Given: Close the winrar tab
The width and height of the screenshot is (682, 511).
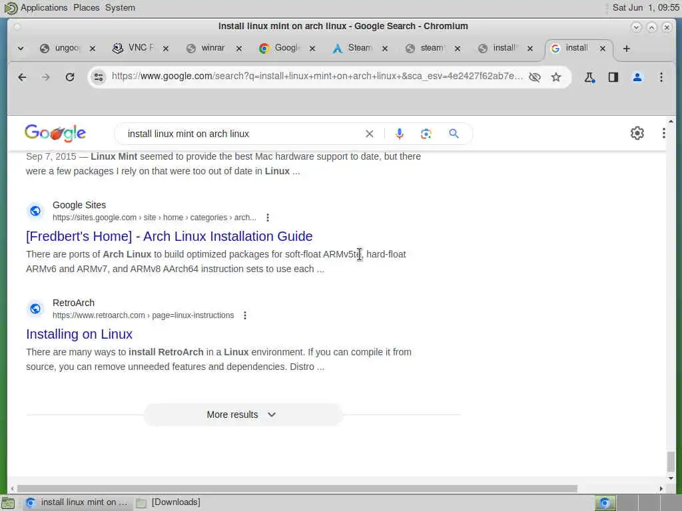Looking at the screenshot, I should coord(239,49).
